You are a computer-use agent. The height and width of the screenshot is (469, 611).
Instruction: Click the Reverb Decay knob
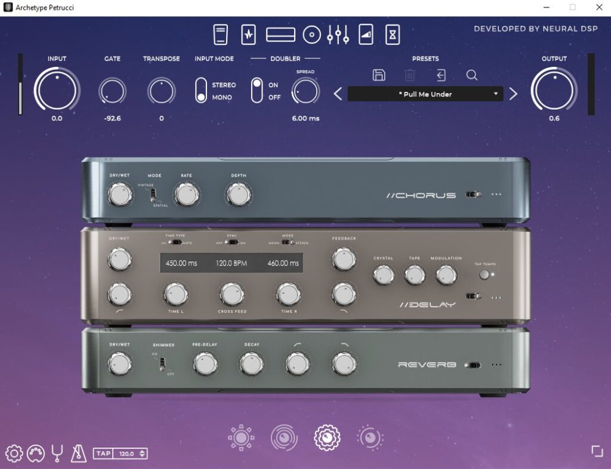point(251,364)
